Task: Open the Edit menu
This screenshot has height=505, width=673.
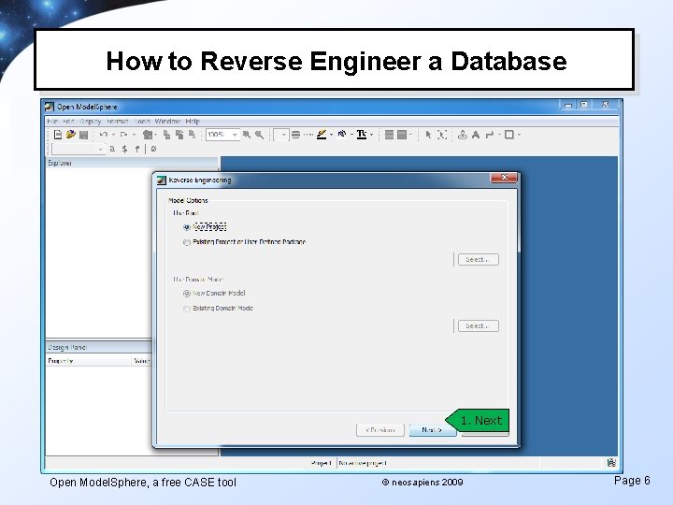Action: click(68, 122)
